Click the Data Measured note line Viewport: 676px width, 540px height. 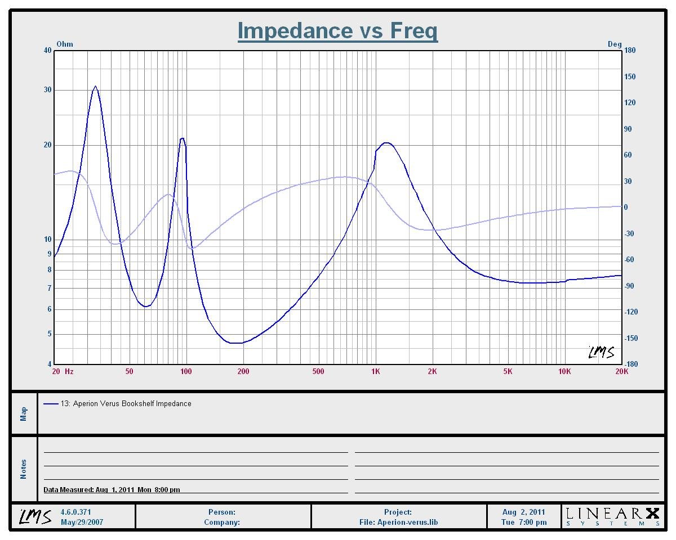pos(112,490)
